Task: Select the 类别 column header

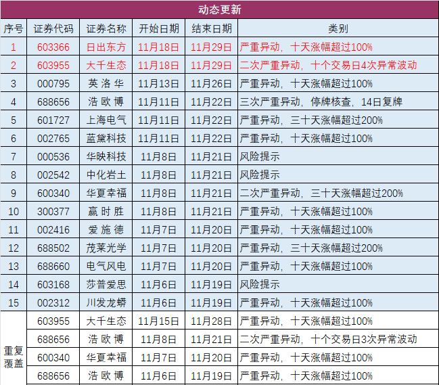Action: tap(338, 28)
